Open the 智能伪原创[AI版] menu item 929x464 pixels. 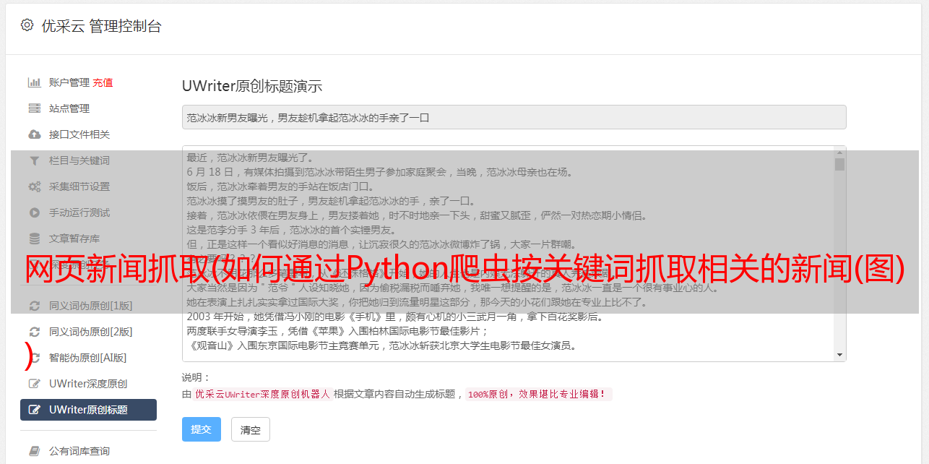87,358
